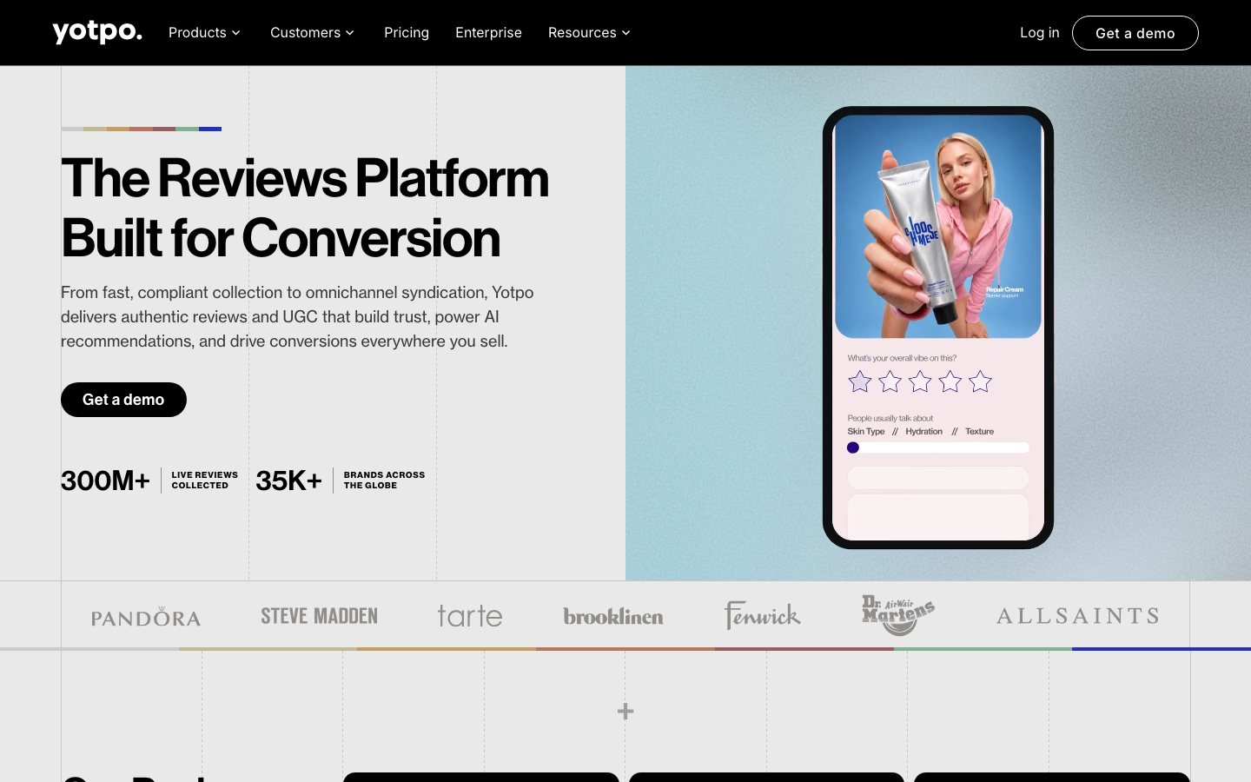This screenshot has width=1251, height=782.
Task: Open the Resources menu
Action: tap(589, 32)
